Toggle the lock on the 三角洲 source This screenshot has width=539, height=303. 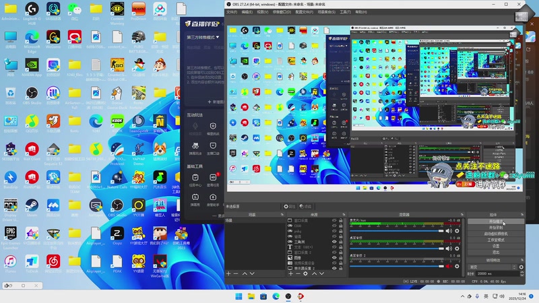click(x=341, y=242)
